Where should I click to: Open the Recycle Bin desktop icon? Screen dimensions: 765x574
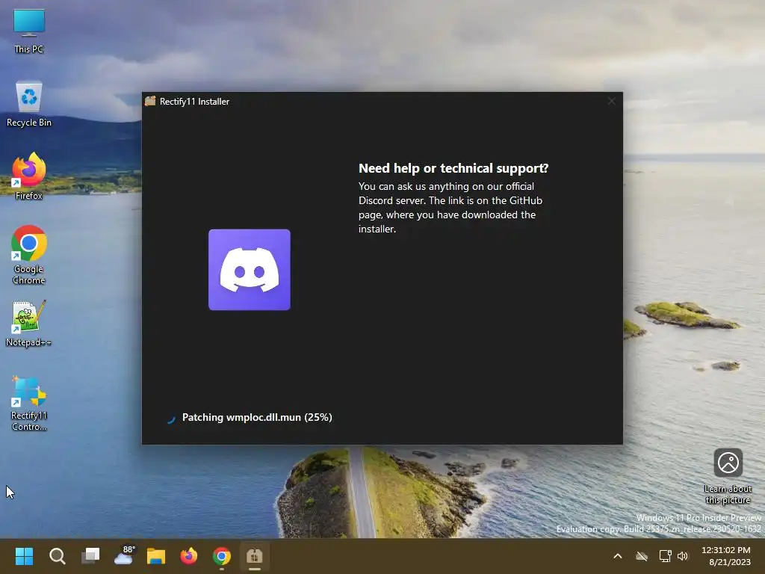pos(29,104)
